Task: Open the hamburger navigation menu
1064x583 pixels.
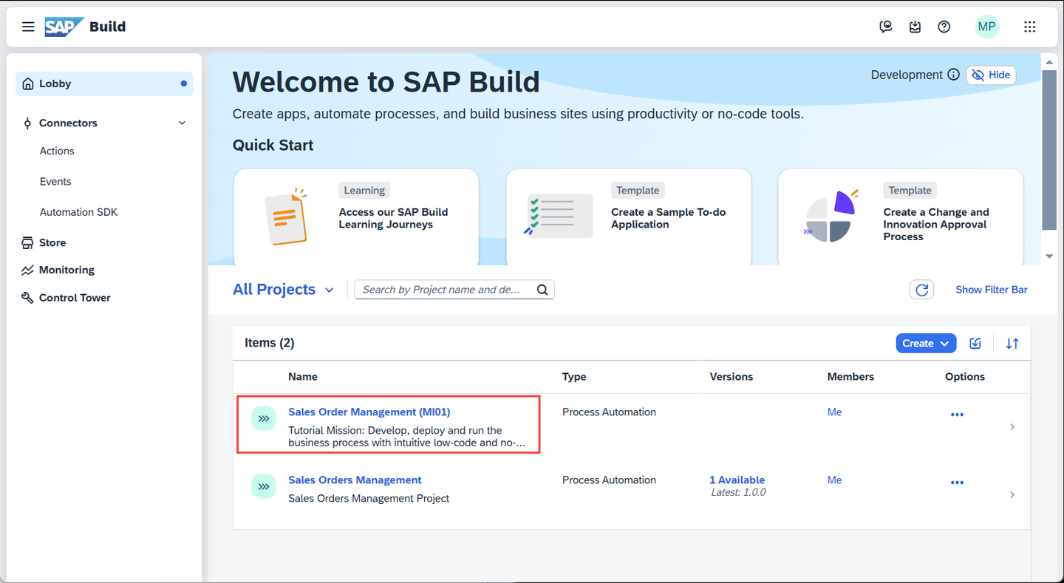Action: [28, 27]
